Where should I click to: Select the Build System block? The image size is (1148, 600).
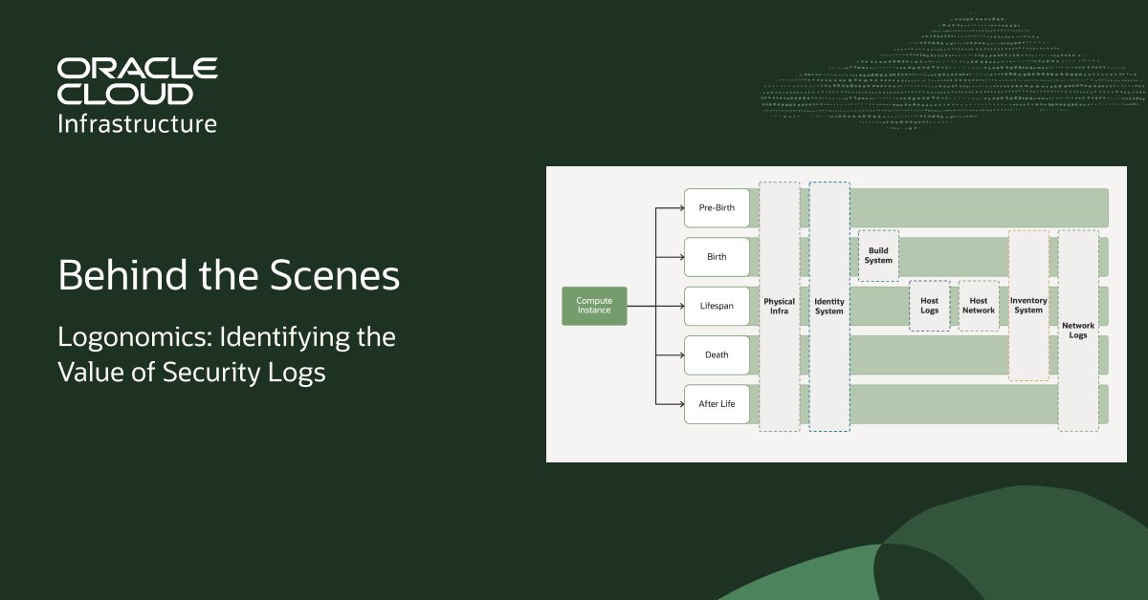tap(878, 254)
